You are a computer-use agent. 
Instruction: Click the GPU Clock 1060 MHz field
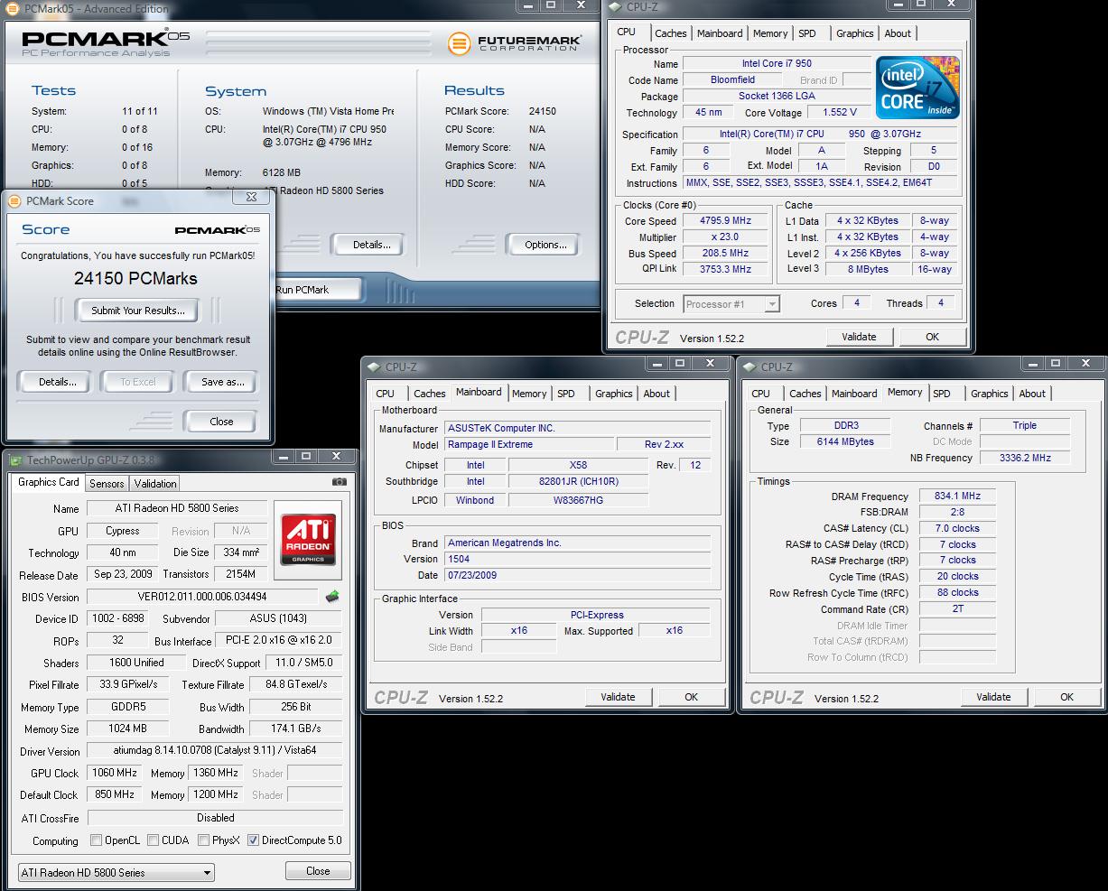tap(114, 773)
